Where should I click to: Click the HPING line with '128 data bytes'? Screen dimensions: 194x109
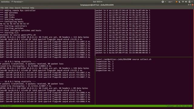point(45,68)
